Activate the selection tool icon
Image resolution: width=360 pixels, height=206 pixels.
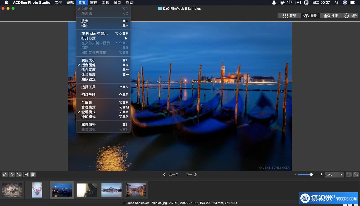coord(33,174)
